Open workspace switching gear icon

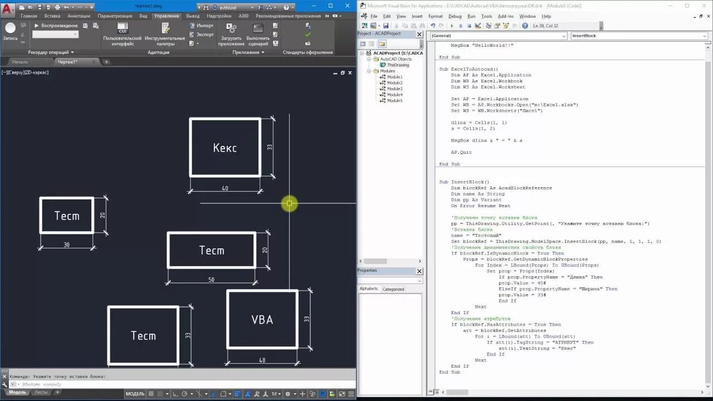[x=288, y=394]
